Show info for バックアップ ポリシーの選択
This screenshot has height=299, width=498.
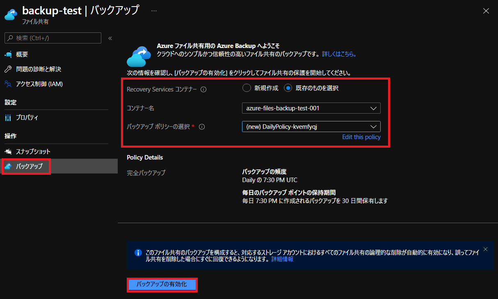[x=202, y=127]
